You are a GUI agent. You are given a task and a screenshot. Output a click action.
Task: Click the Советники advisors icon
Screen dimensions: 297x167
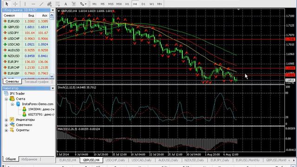point(12,125)
